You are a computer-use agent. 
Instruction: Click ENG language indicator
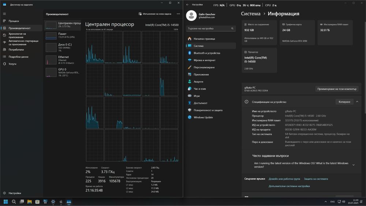click(333, 202)
